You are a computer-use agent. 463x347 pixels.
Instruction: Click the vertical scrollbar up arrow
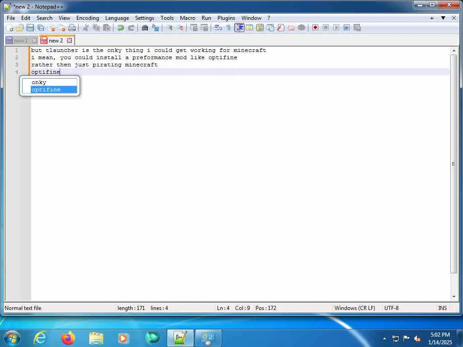click(454, 51)
